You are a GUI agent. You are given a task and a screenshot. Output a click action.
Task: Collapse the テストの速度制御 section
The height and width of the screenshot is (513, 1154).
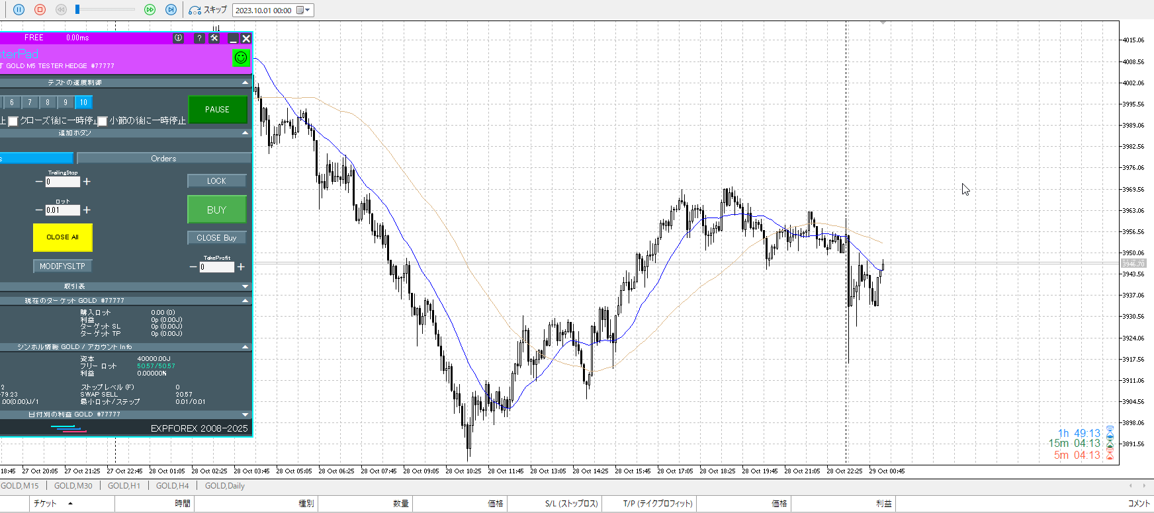245,83
